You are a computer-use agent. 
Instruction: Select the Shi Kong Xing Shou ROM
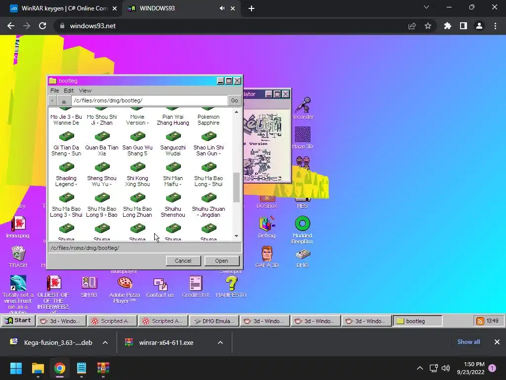pos(137,174)
